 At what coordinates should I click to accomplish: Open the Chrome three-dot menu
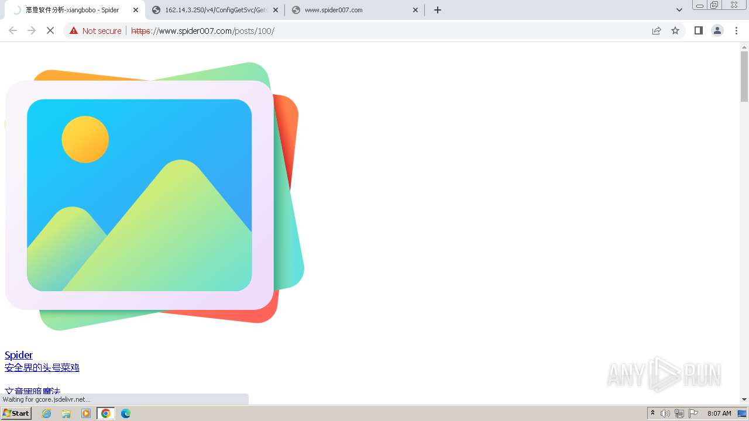pyautogui.click(x=737, y=30)
